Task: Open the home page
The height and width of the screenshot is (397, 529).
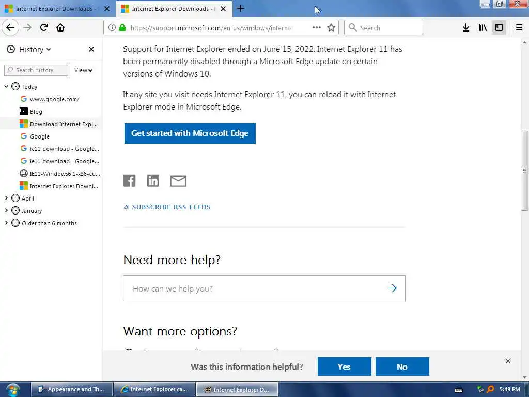Action: coord(60,28)
